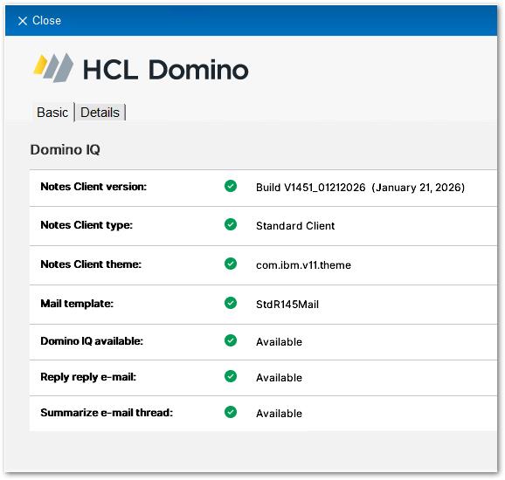Select the StdR145Mail template value

(x=287, y=305)
